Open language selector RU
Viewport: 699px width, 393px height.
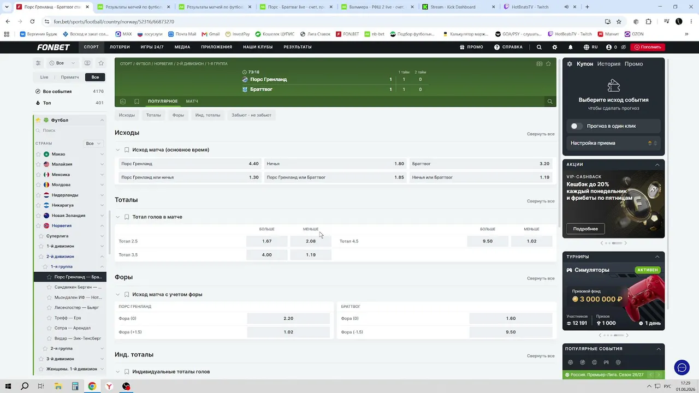click(x=591, y=47)
